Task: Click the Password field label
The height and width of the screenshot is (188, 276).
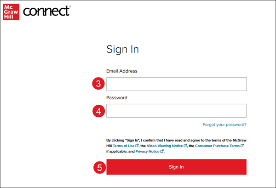Action: [117, 98]
